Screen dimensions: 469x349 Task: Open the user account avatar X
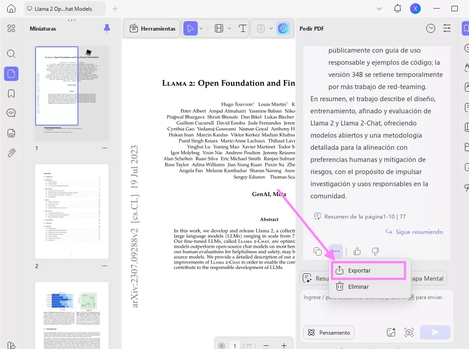415,9
